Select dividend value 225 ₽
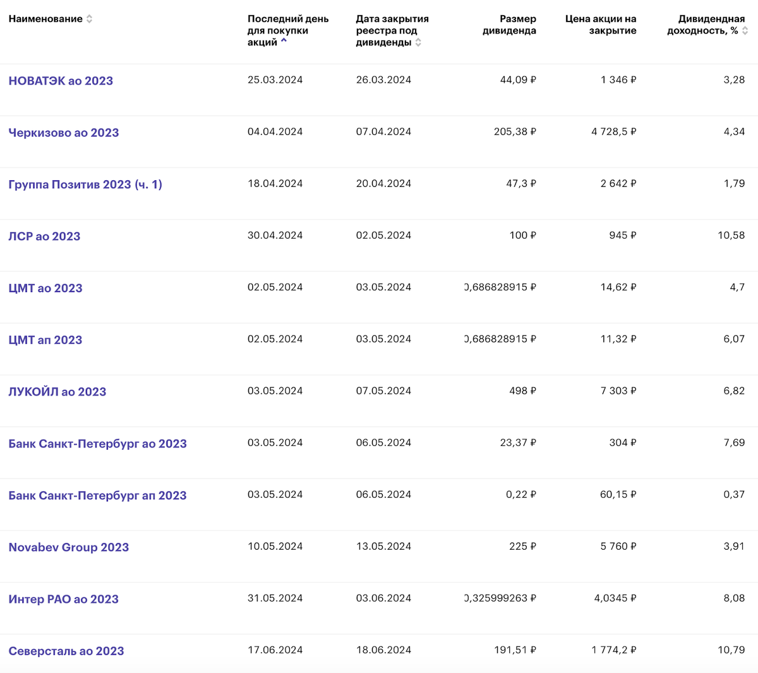The height and width of the screenshot is (673, 758). (x=523, y=546)
